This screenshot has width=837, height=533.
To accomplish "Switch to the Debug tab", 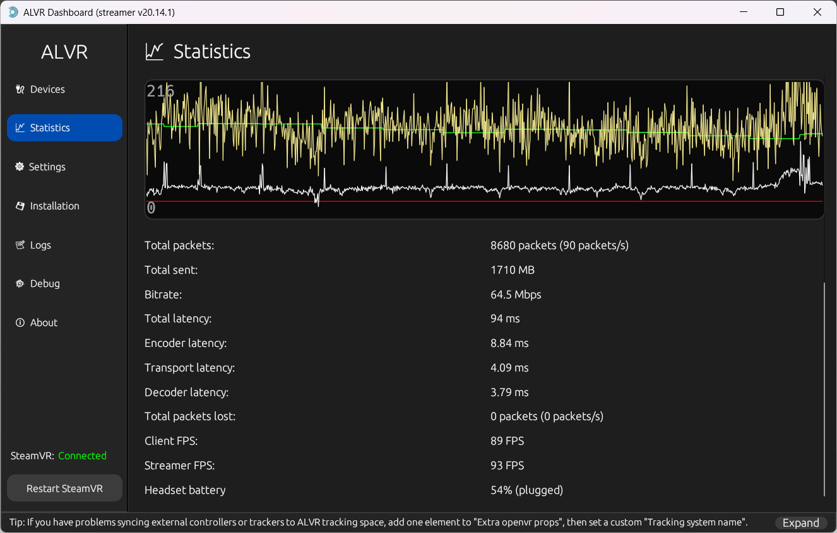I will pyautogui.click(x=45, y=284).
